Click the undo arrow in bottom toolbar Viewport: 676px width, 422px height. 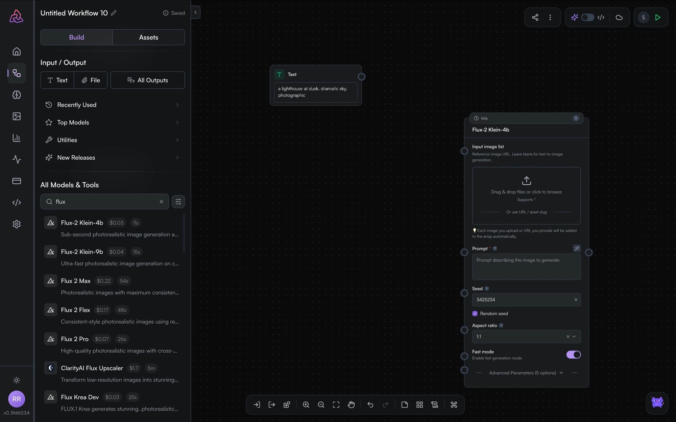(x=370, y=404)
